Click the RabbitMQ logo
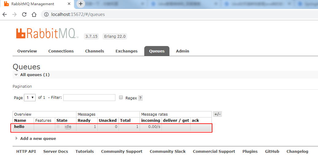Screen dimensions: 318x166 click(47, 33)
